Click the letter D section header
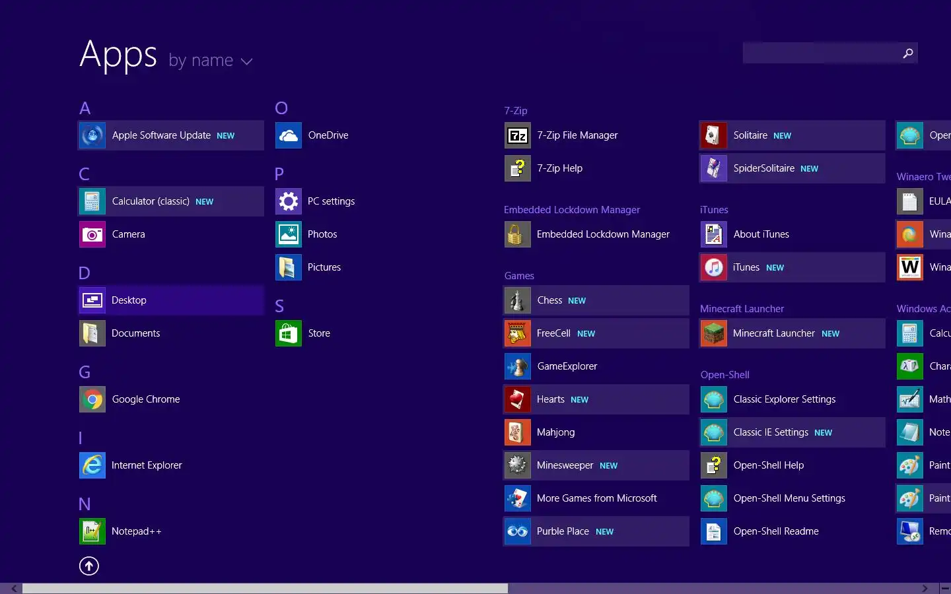This screenshot has height=594, width=951. coord(85,273)
